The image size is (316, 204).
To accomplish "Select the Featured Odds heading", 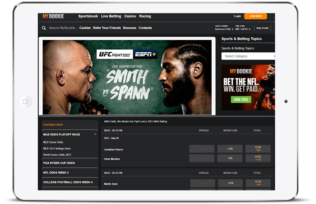I will coord(53,125).
